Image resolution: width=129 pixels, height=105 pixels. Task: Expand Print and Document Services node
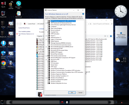[x=46, y=56]
